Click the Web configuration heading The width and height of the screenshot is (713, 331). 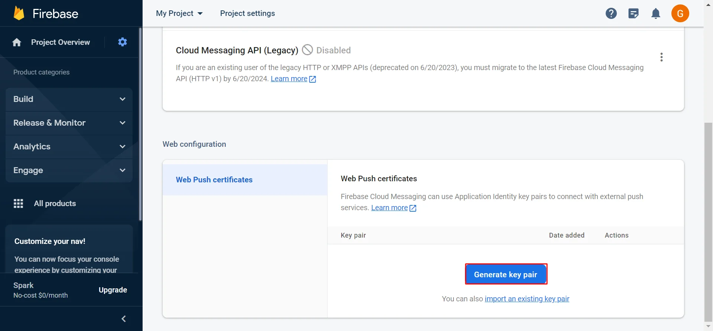pyautogui.click(x=194, y=144)
